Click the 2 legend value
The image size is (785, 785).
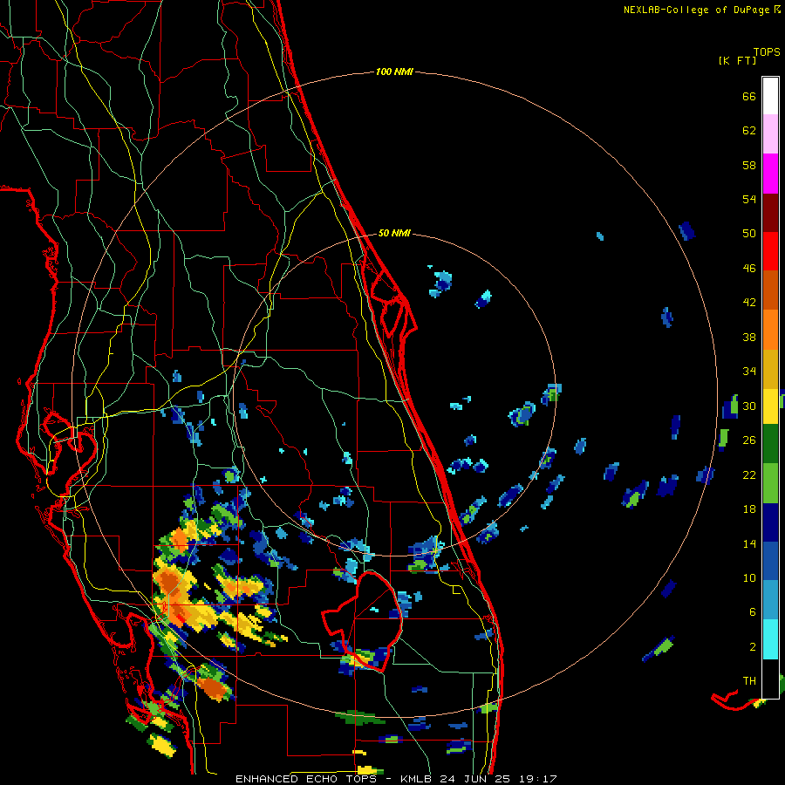pos(753,647)
